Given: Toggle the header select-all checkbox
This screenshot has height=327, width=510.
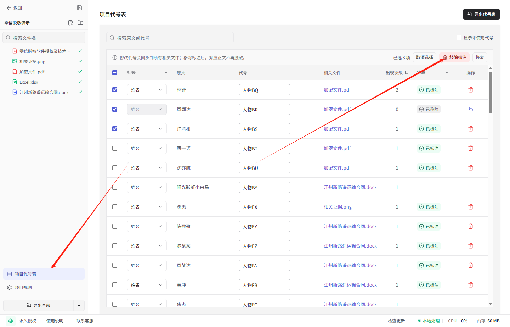Looking at the screenshot, I should (115, 73).
